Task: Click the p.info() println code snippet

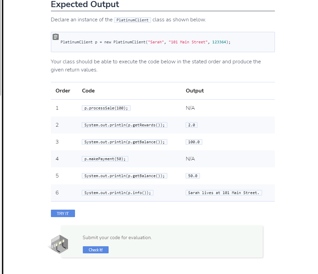Action: 118,193
